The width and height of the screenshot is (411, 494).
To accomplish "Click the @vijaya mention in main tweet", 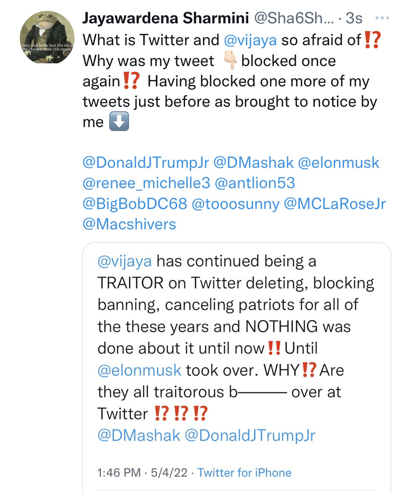I will (252, 40).
